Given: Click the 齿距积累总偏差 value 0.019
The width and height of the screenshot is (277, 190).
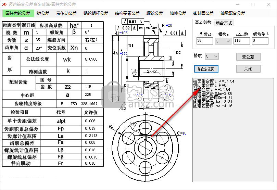Looking at the screenshot, I should click(x=90, y=128).
